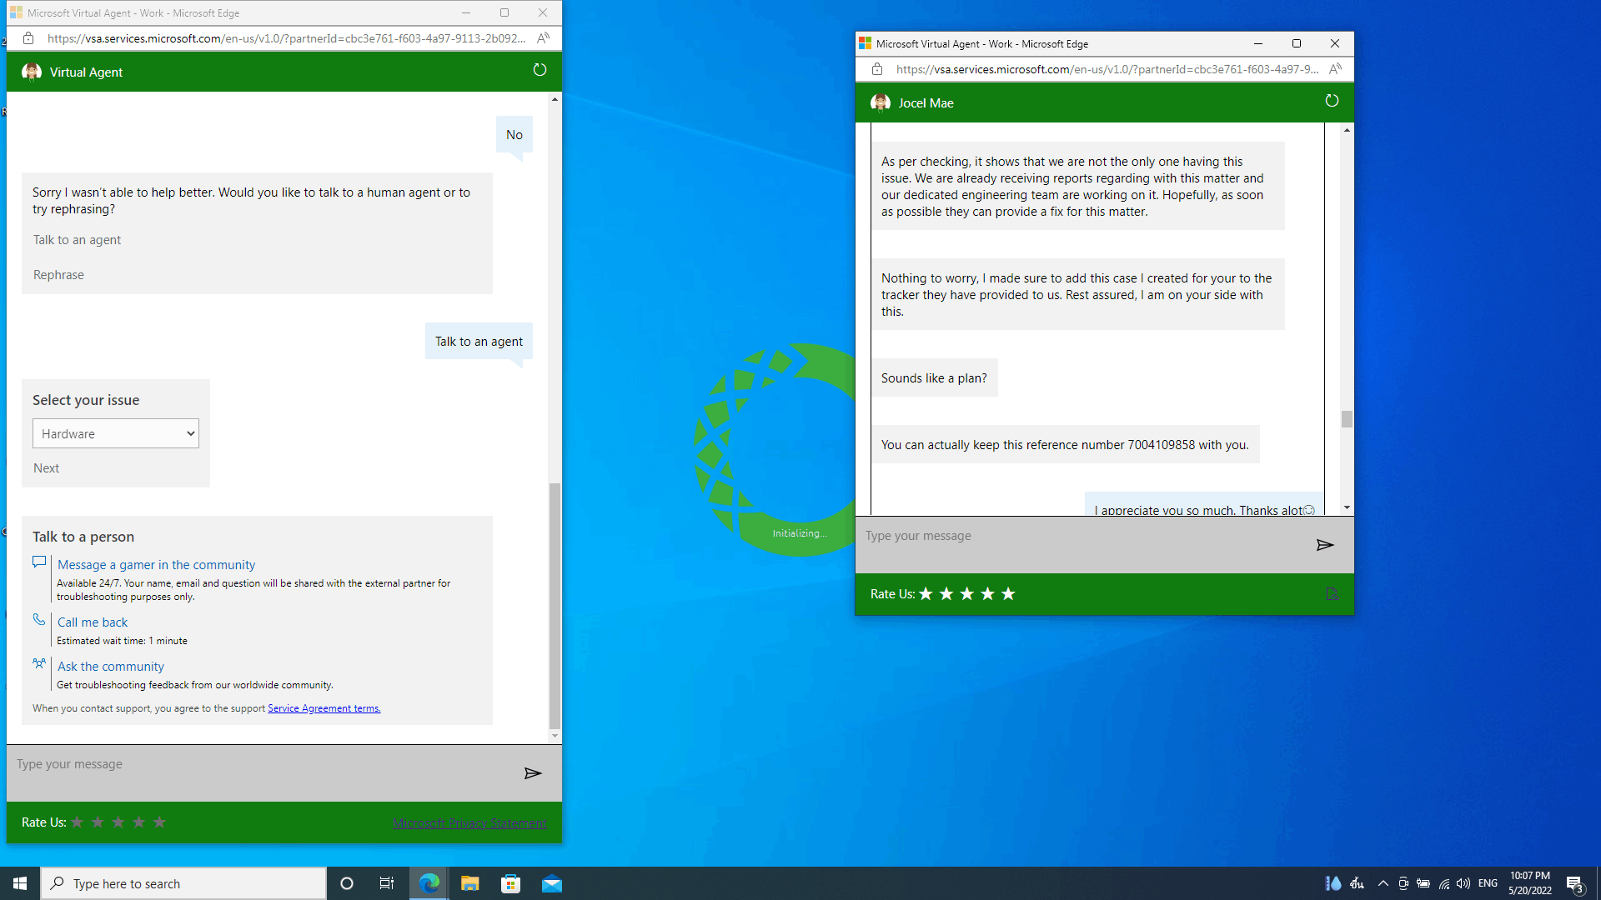The image size is (1601, 900).
Task: Open the Hardware issue dropdown
Action: coord(116,433)
